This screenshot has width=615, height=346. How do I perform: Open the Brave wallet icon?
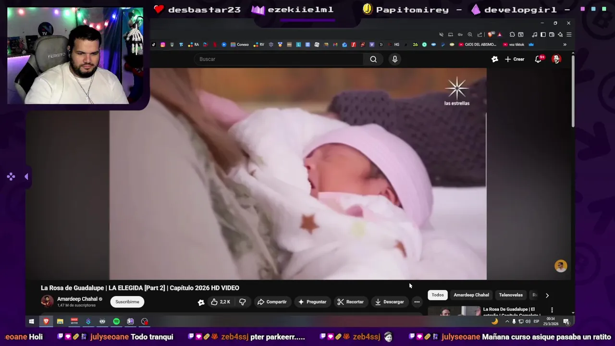tap(552, 35)
